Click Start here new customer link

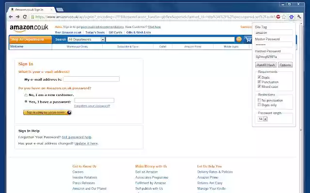pyautogui.click(x=155, y=27)
